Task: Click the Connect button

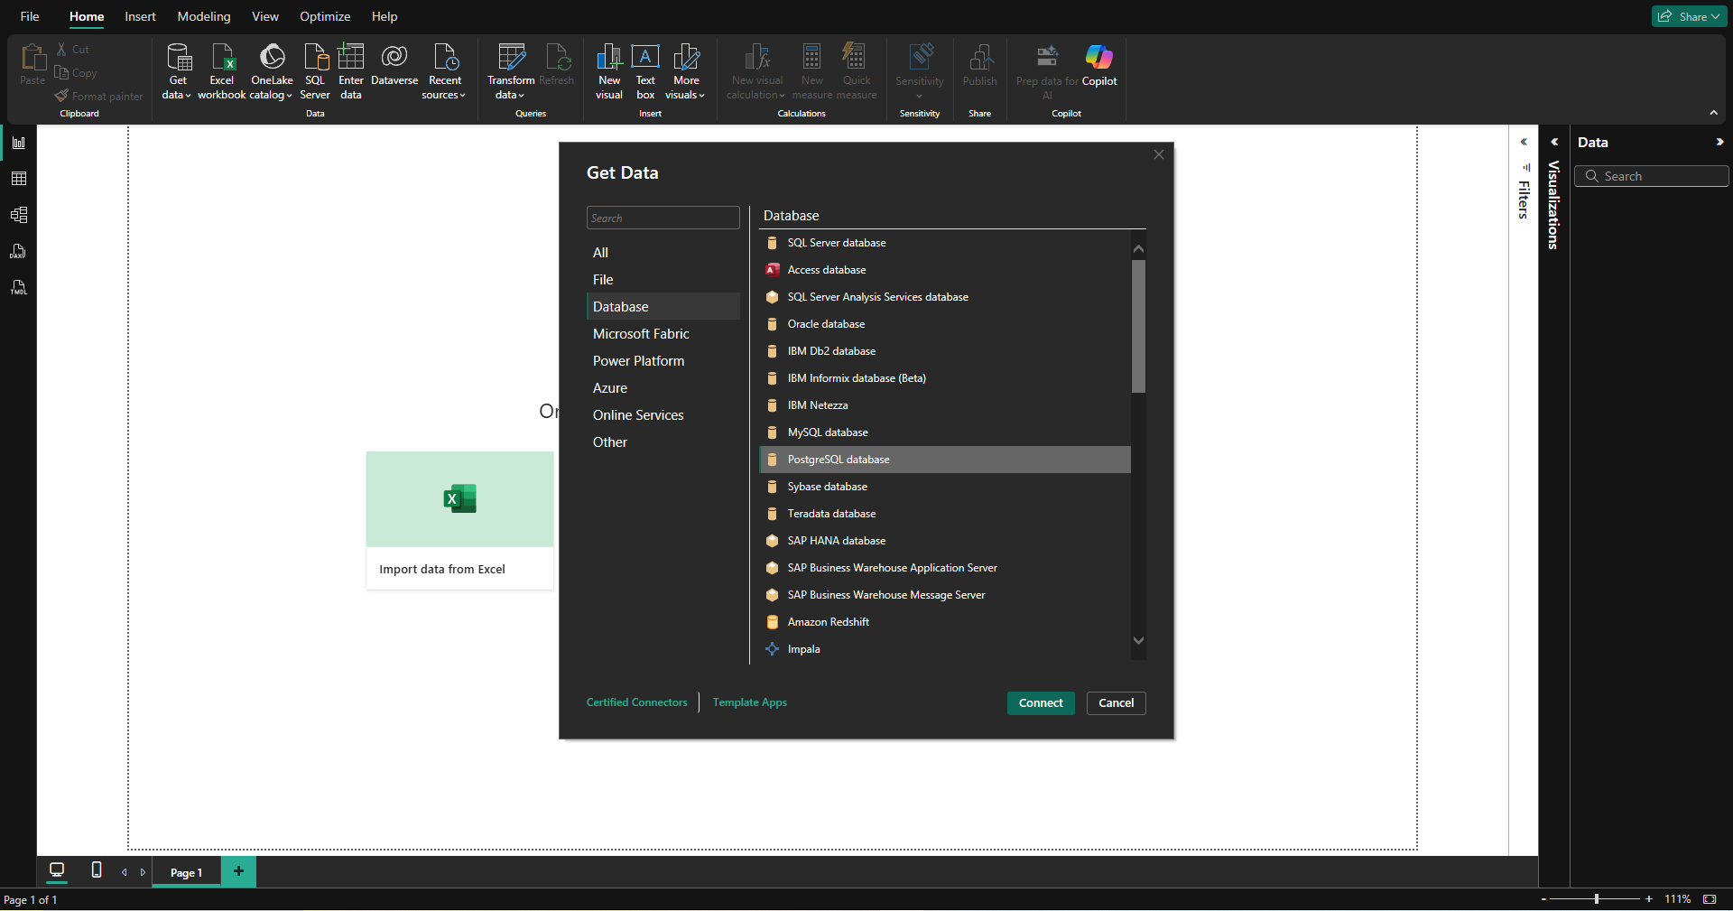Action: [x=1041, y=703]
